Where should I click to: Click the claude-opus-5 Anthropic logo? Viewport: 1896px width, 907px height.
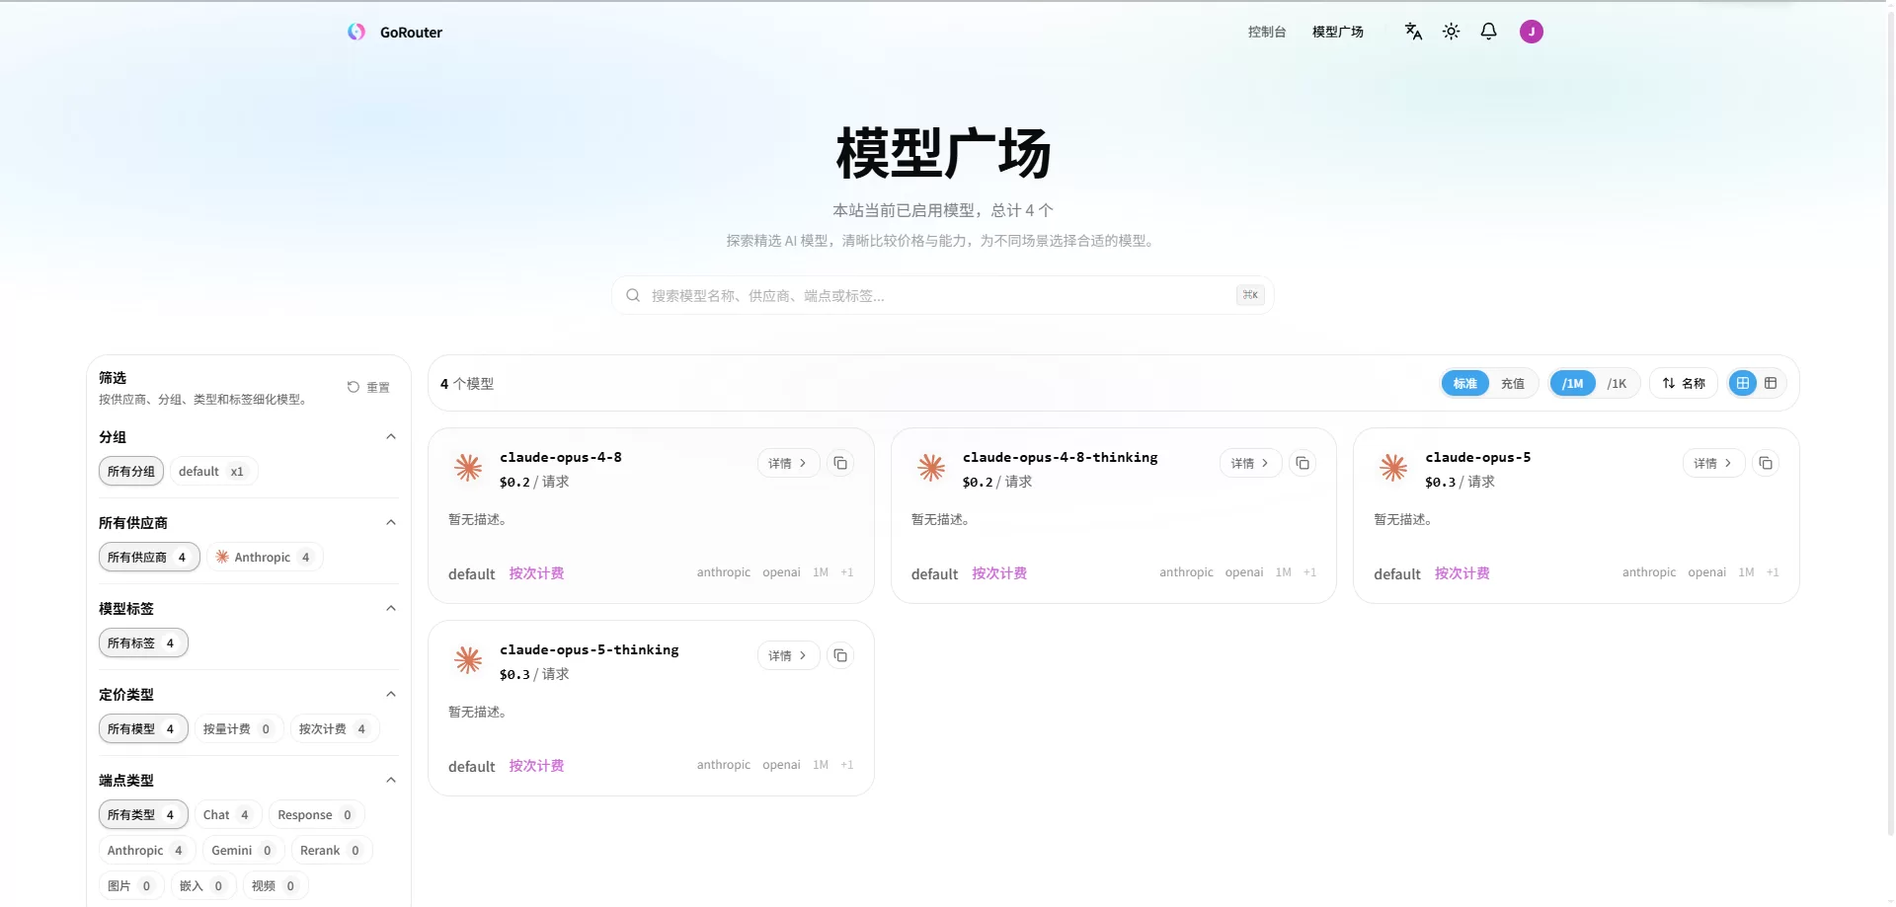coord(1393,467)
